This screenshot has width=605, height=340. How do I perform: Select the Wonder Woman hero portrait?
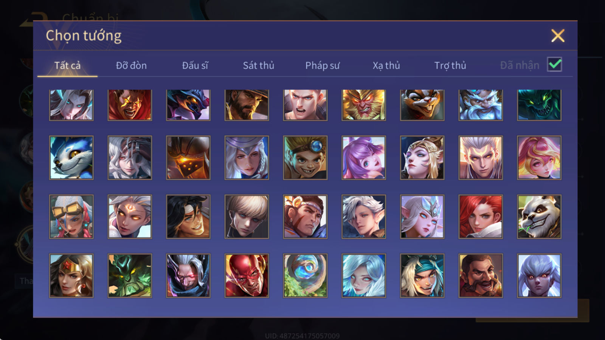click(x=71, y=275)
